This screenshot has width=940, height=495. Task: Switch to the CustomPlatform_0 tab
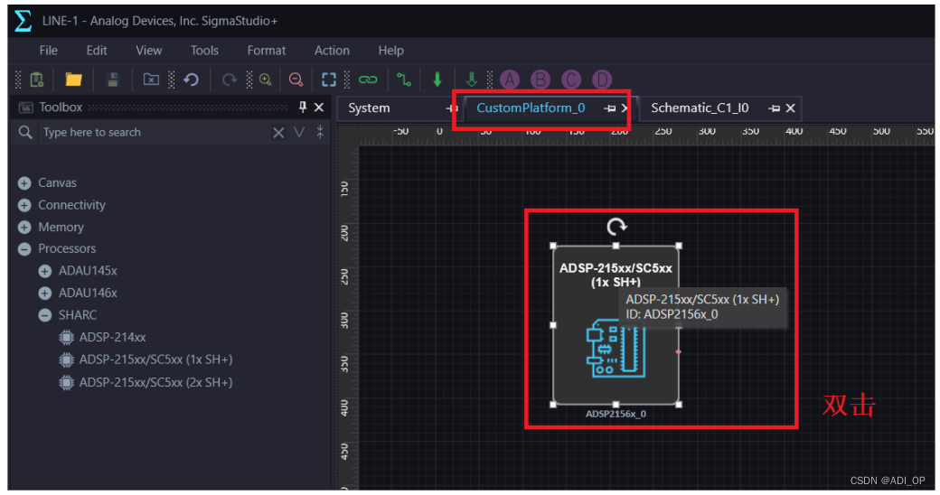pyautogui.click(x=531, y=107)
